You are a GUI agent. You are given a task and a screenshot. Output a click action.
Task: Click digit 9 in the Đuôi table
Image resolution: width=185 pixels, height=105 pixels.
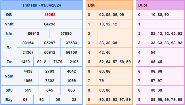[139, 100]
